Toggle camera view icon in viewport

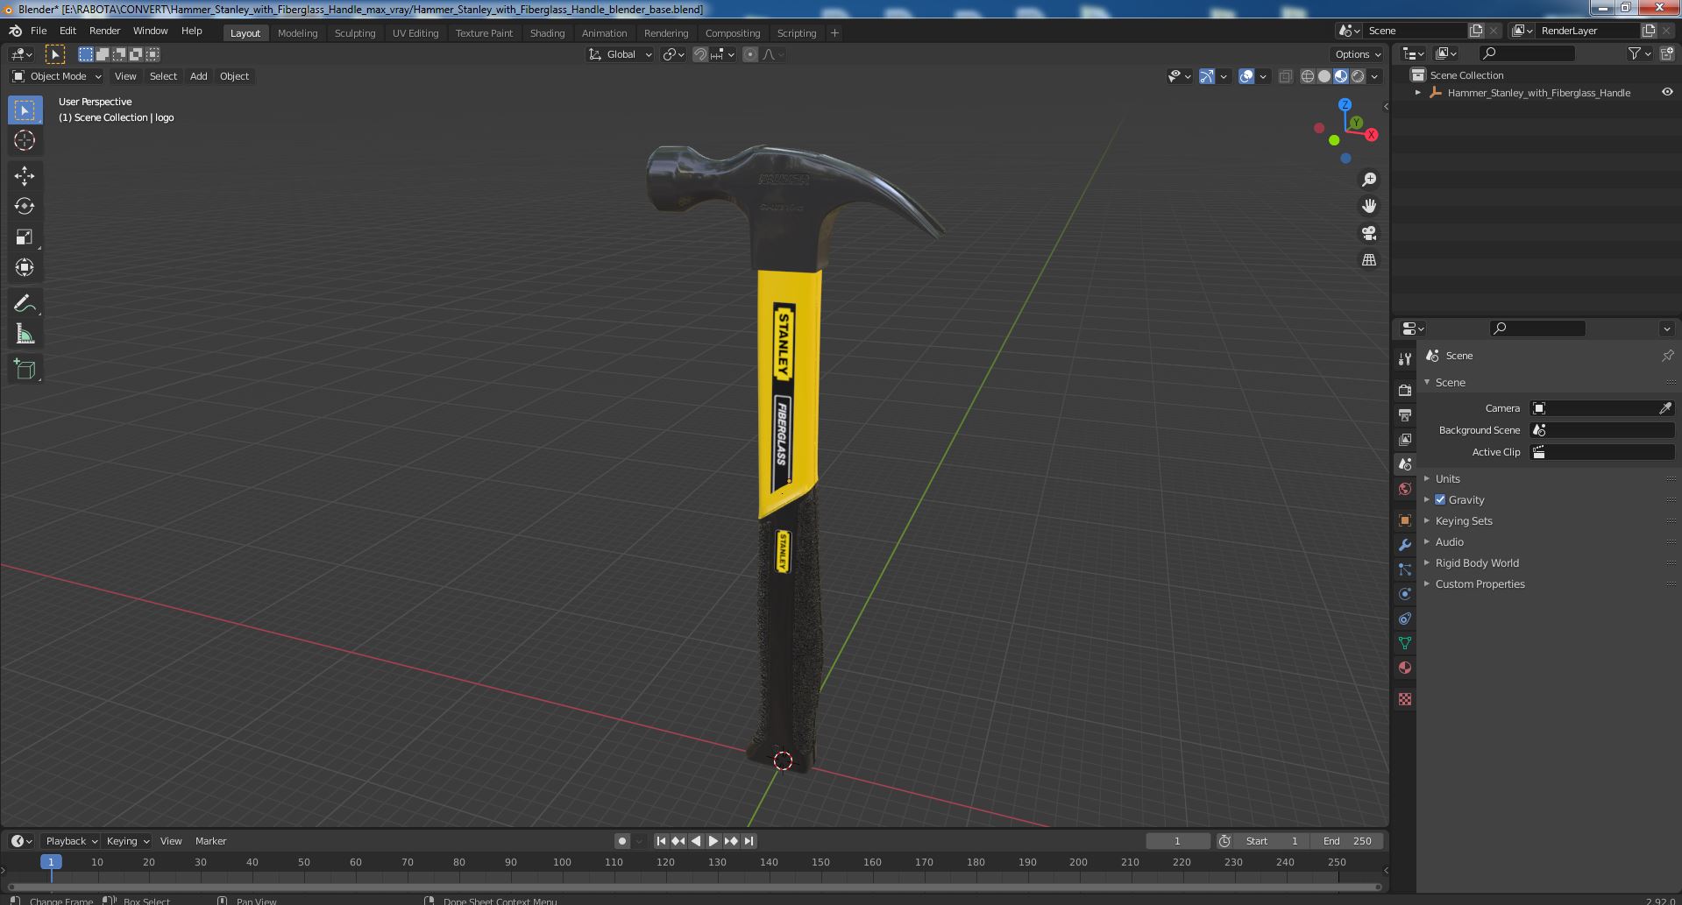1368,233
